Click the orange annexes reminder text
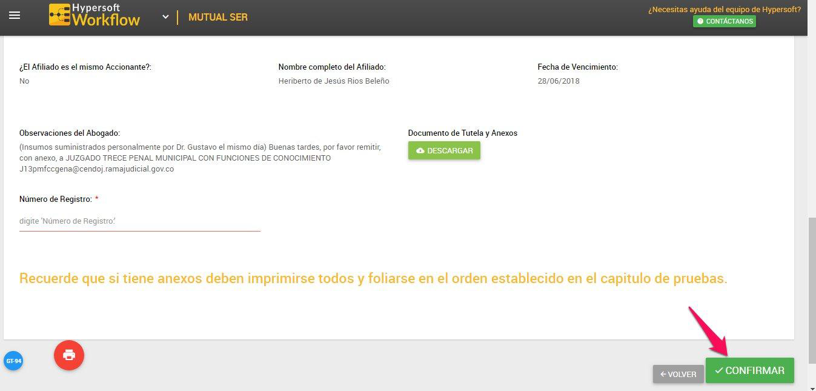816x391 pixels. 373,279
